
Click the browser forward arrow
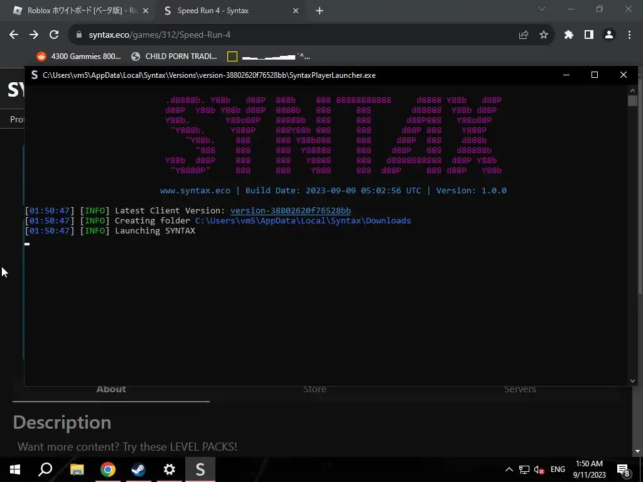coord(34,35)
